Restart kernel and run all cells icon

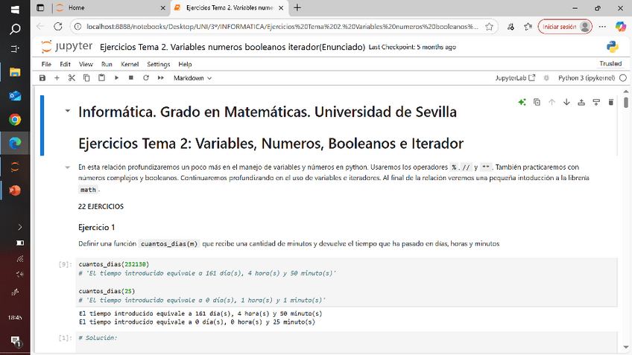(x=159, y=77)
